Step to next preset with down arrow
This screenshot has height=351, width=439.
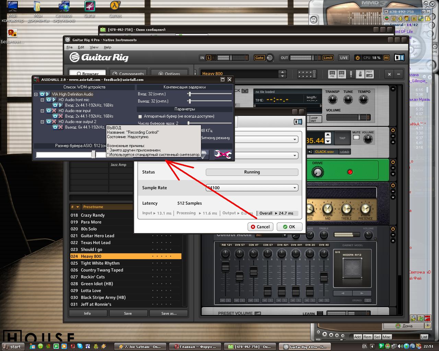click(282, 76)
